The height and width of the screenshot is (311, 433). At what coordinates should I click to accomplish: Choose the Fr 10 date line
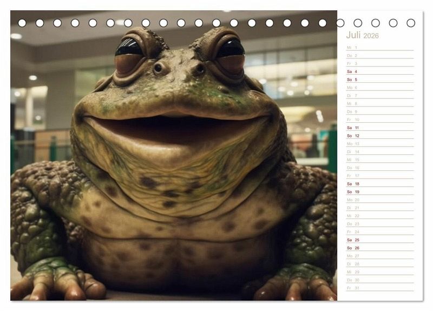[379, 120]
